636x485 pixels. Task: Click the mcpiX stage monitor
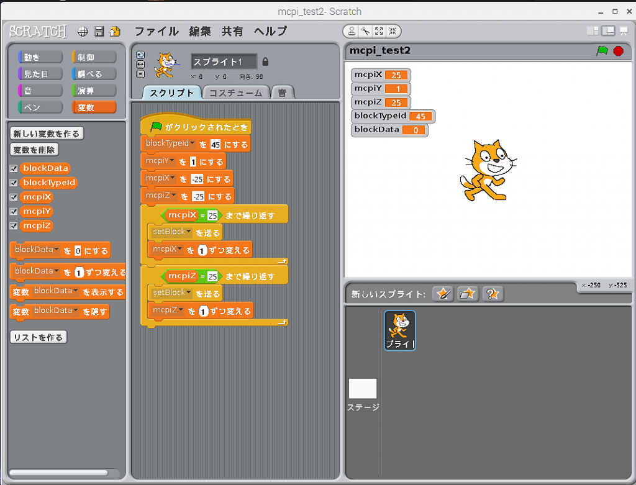[x=381, y=75]
